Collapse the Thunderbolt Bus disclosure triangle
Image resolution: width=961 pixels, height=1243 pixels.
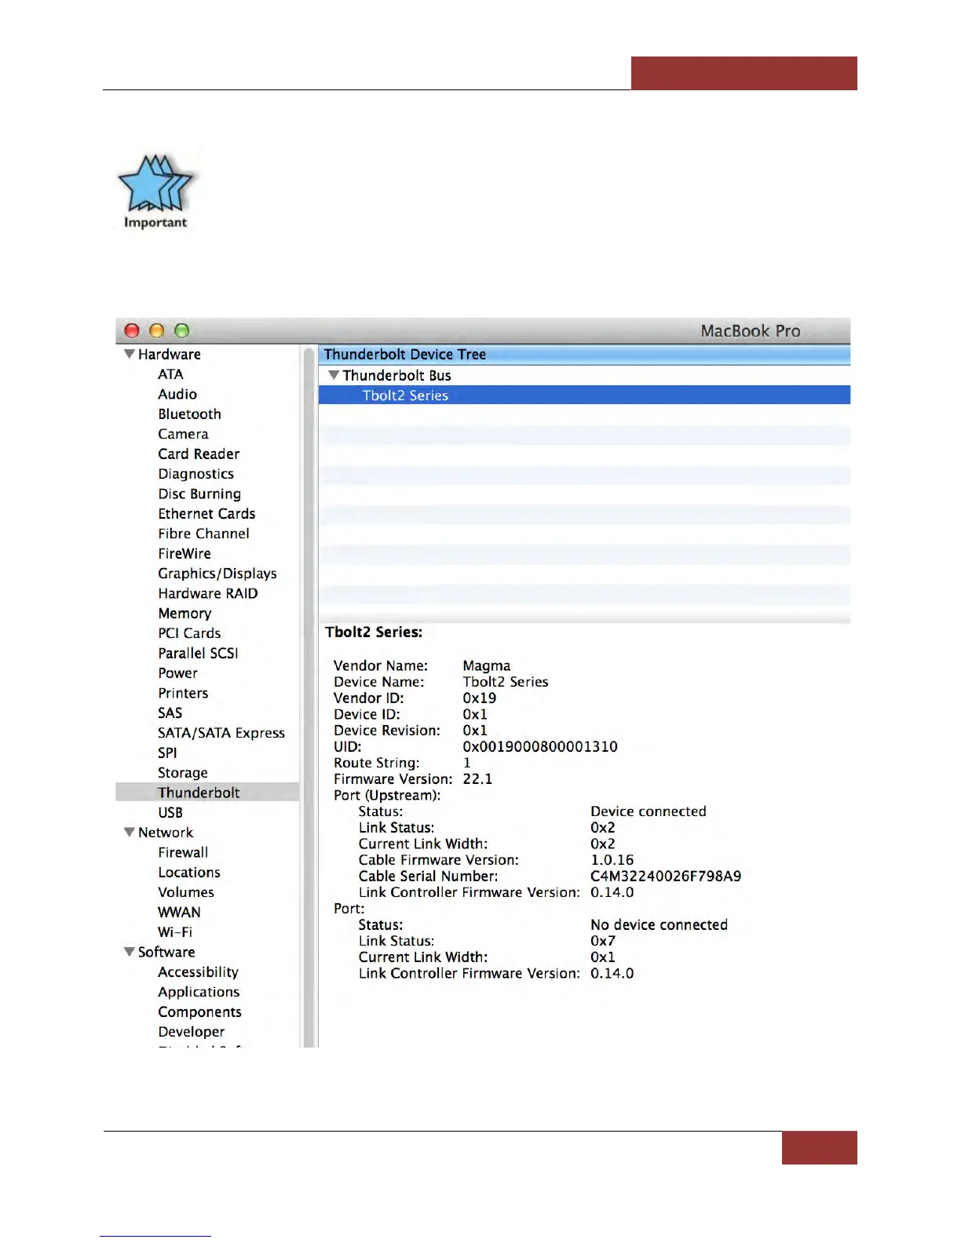[334, 375]
